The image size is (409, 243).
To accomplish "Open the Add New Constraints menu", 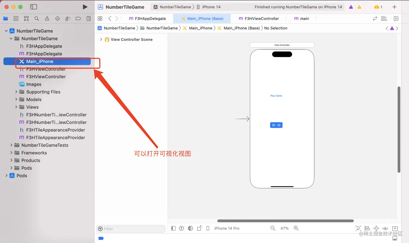I will tap(376, 228).
